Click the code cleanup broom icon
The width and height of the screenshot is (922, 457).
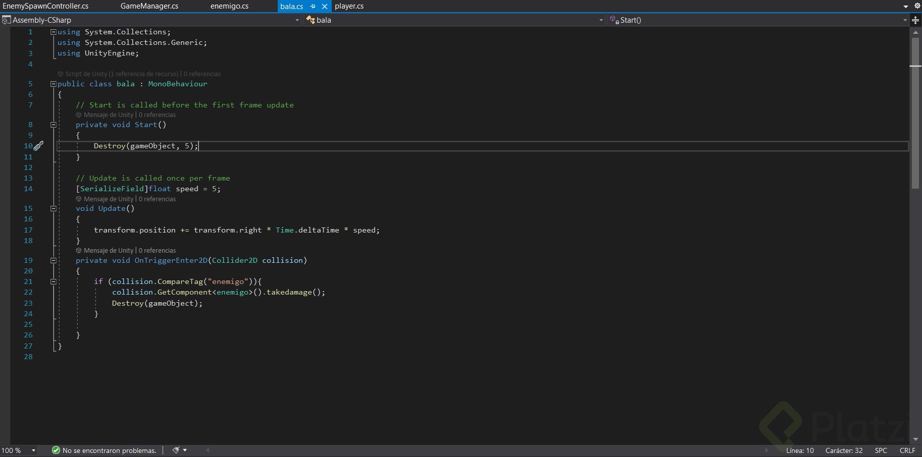point(176,450)
